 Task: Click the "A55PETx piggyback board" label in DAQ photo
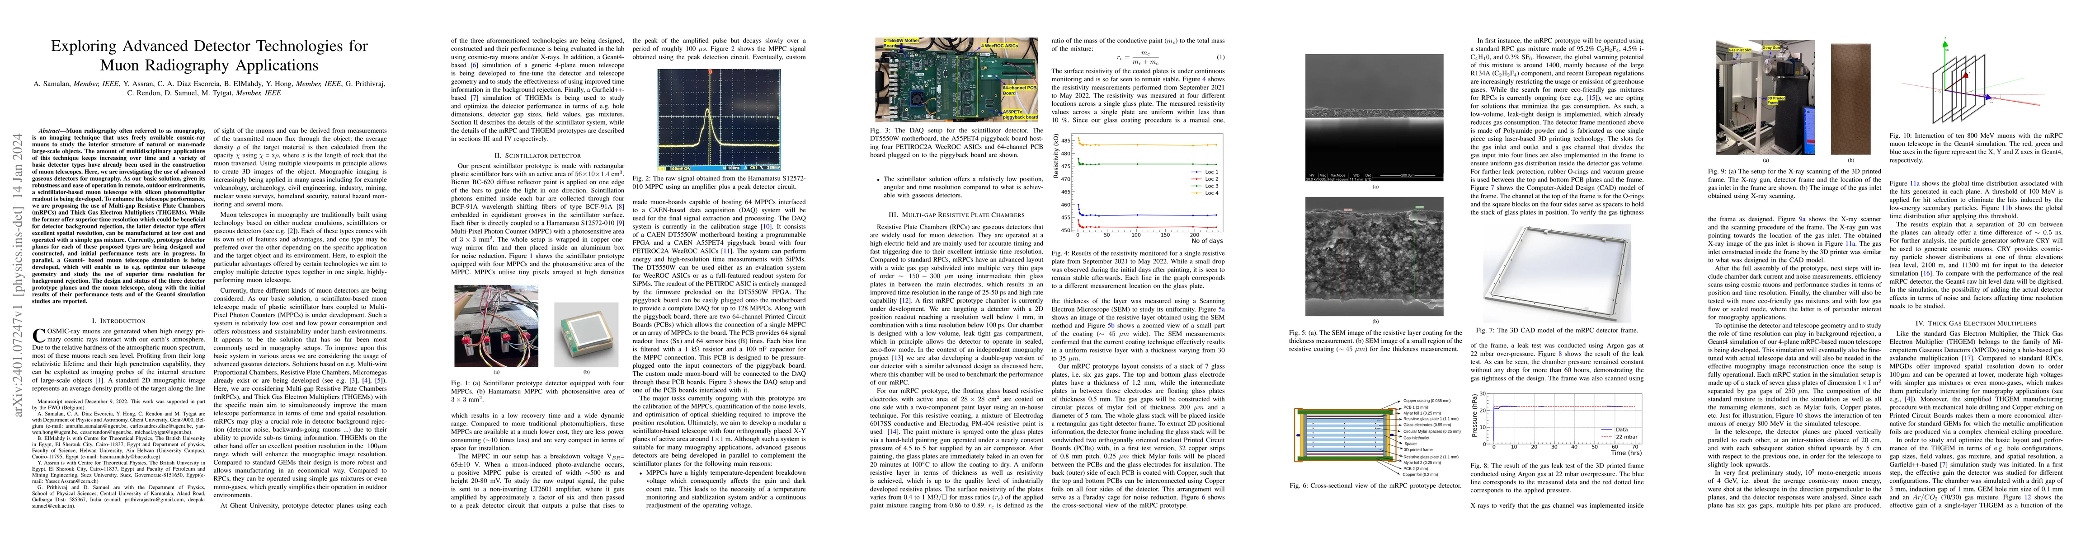click(x=1021, y=115)
